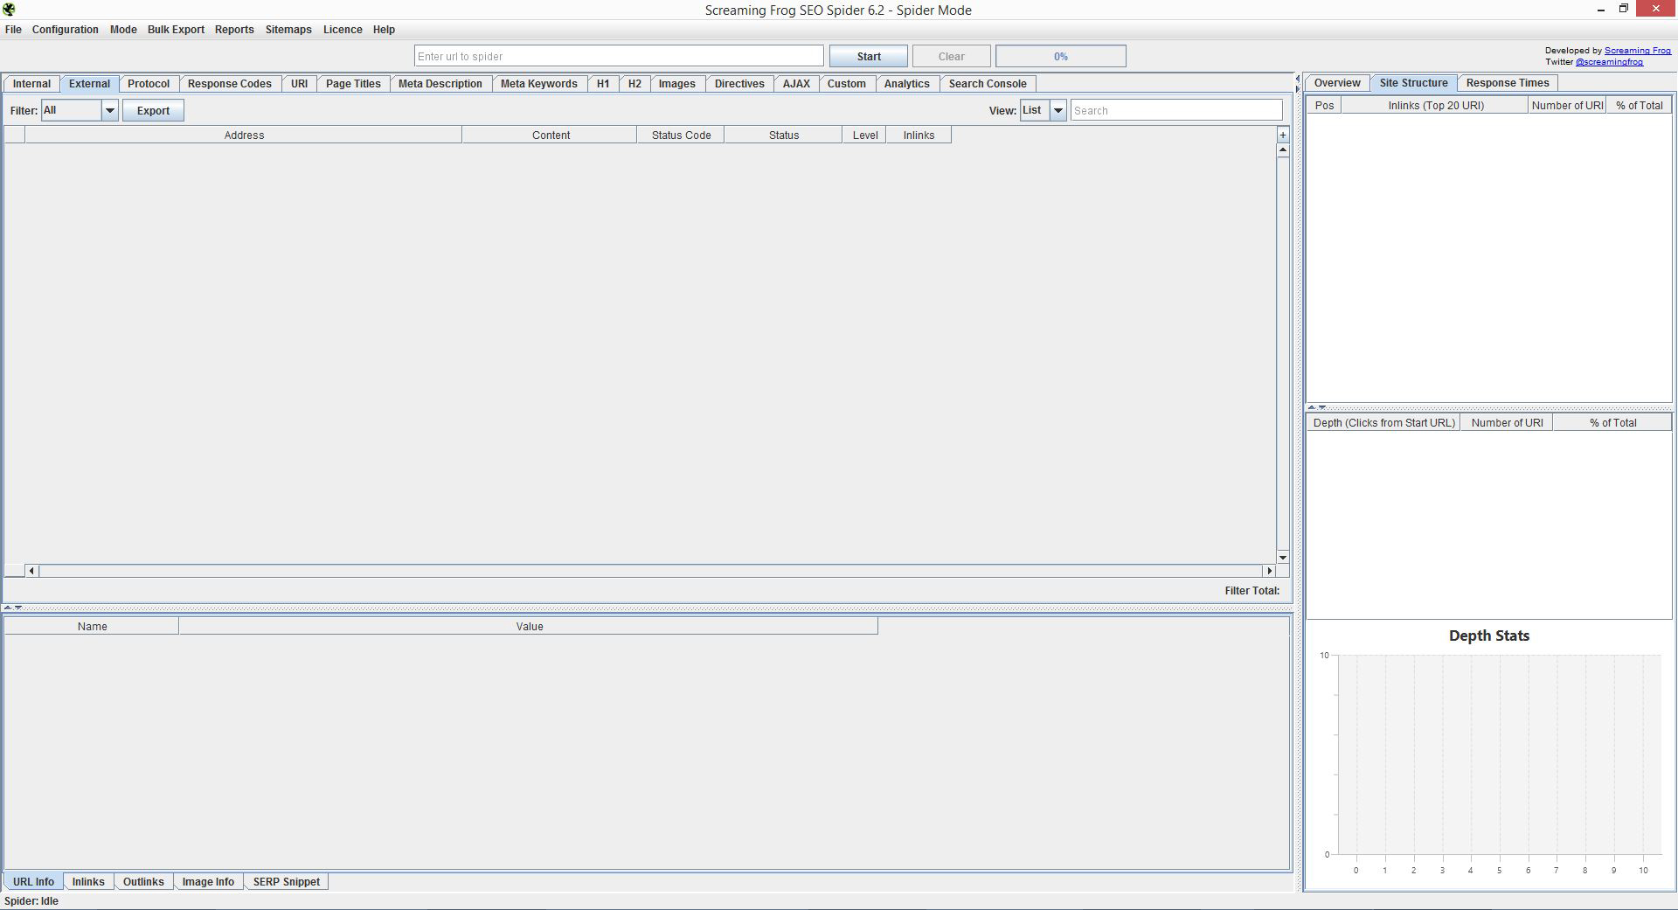The image size is (1678, 910).
Task: Open the Reports menu
Action: point(234,30)
